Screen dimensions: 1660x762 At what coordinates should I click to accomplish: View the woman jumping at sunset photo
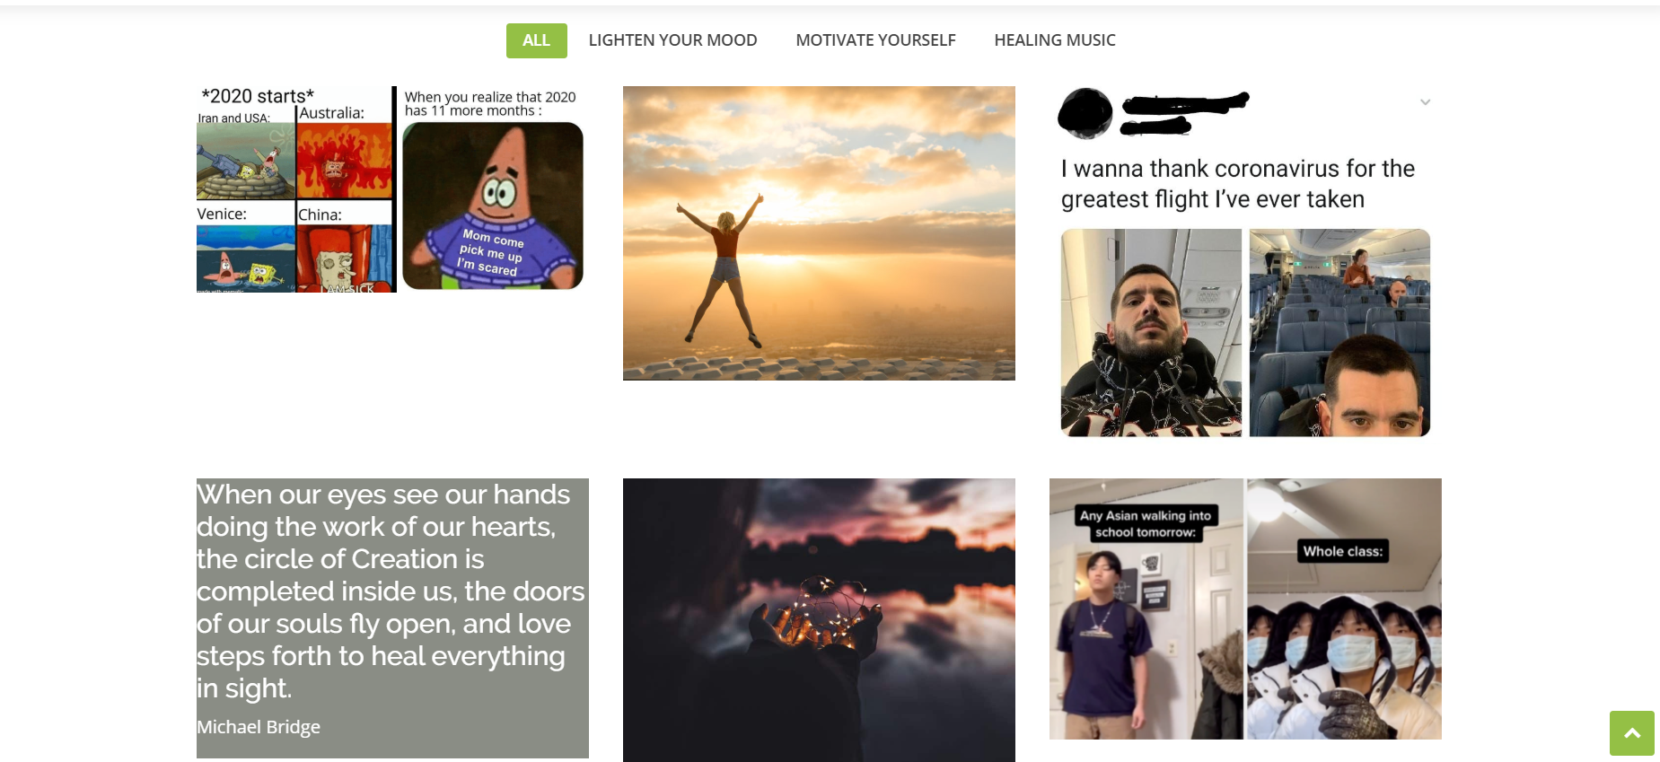click(819, 233)
